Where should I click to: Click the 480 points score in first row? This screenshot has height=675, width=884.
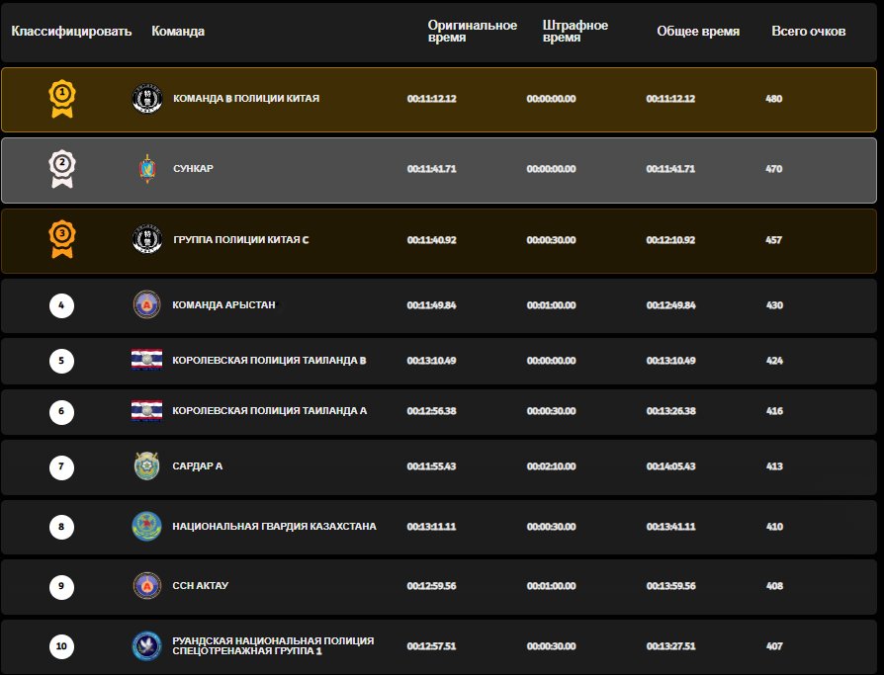pos(773,99)
